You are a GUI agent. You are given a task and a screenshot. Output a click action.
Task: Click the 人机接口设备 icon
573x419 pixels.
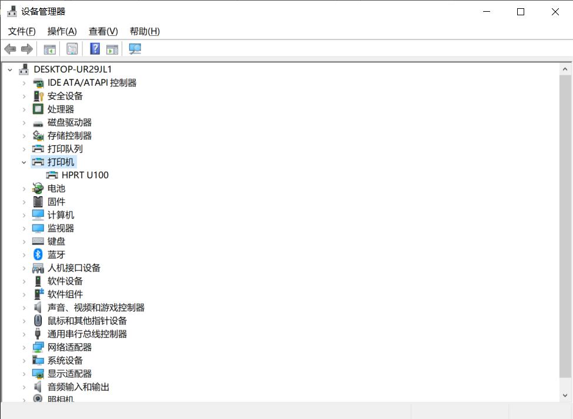pos(38,268)
